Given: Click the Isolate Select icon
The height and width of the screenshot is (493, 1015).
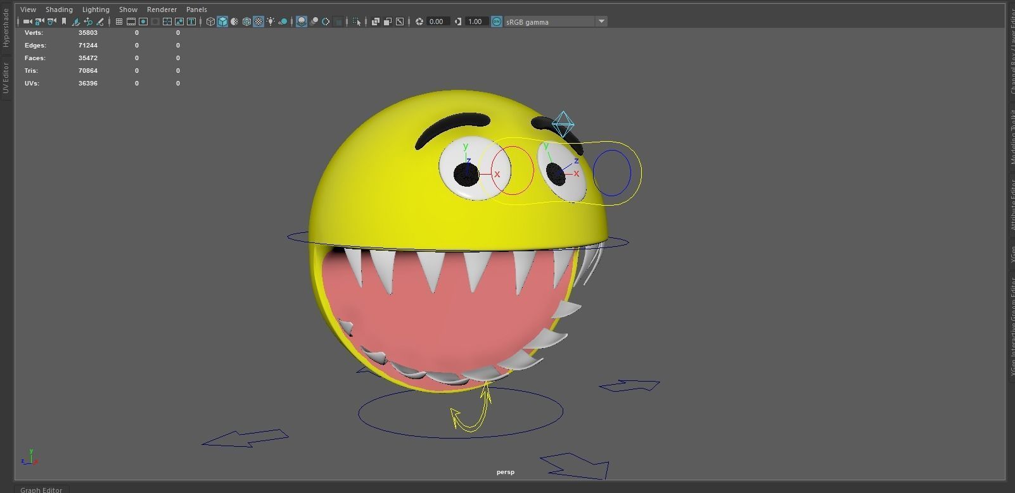Looking at the screenshot, I should click(357, 22).
